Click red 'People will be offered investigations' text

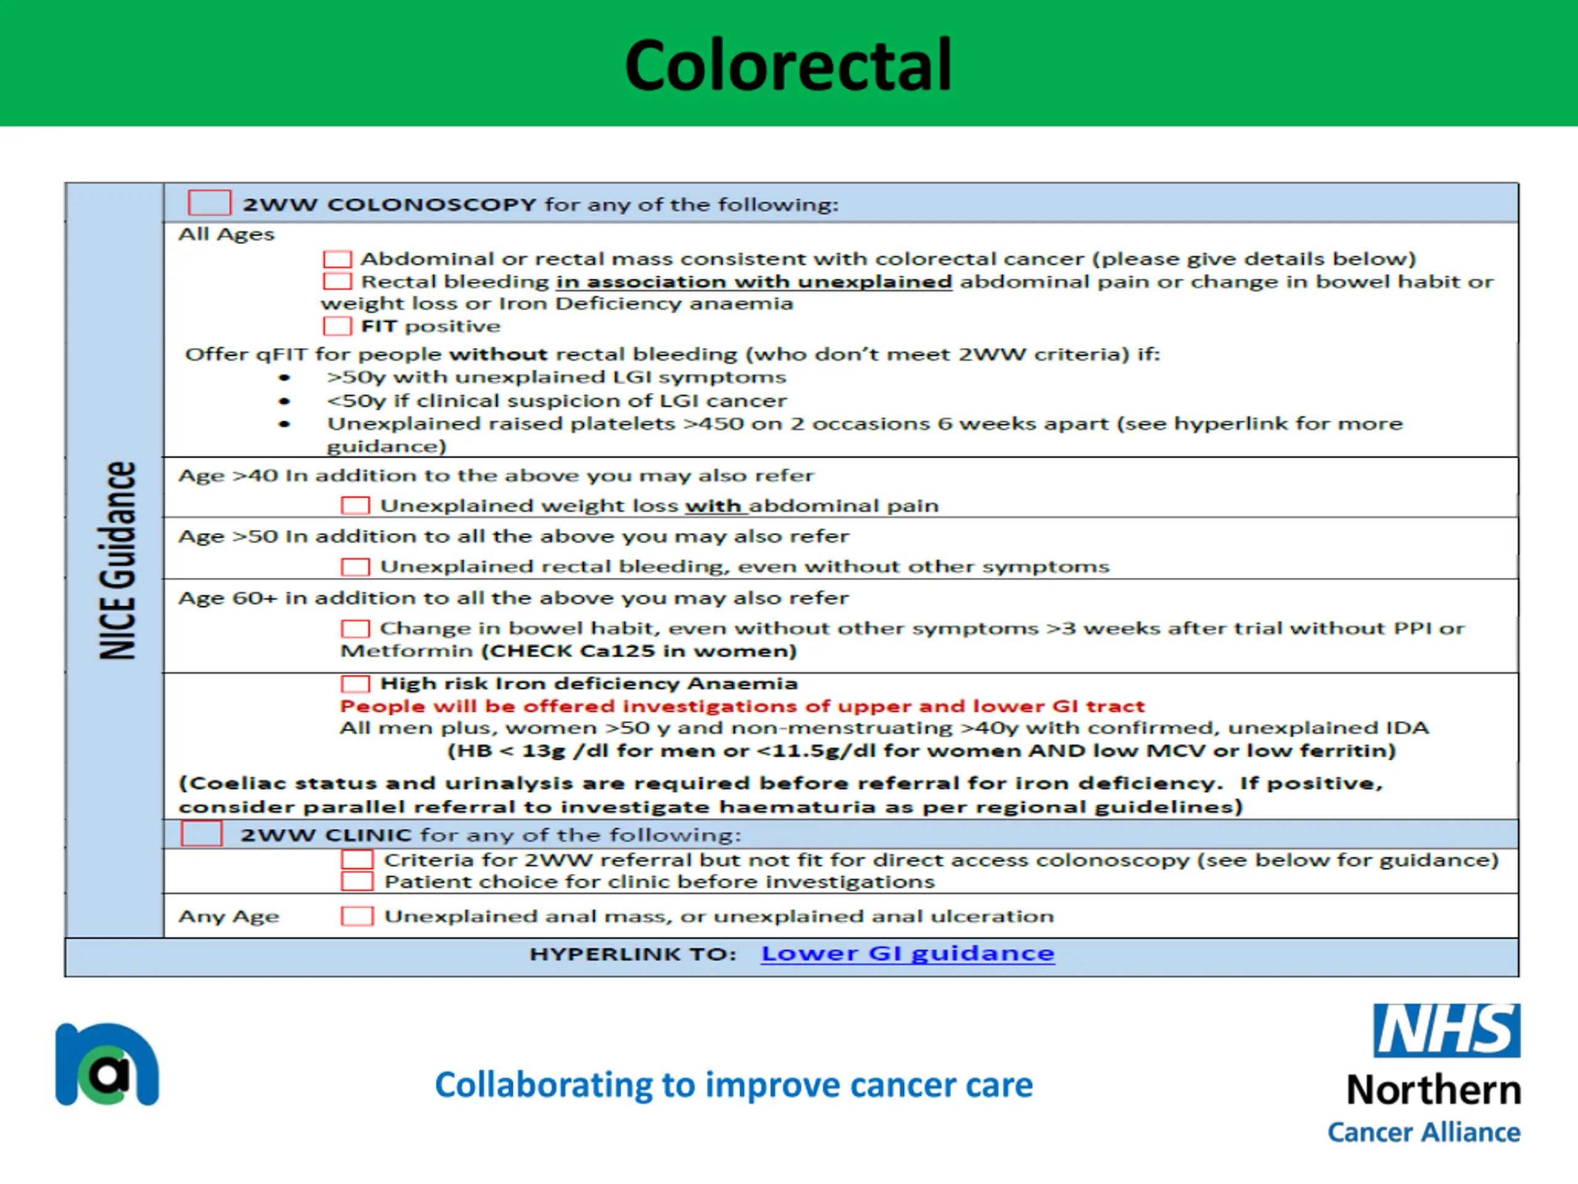(x=742, y=706)
